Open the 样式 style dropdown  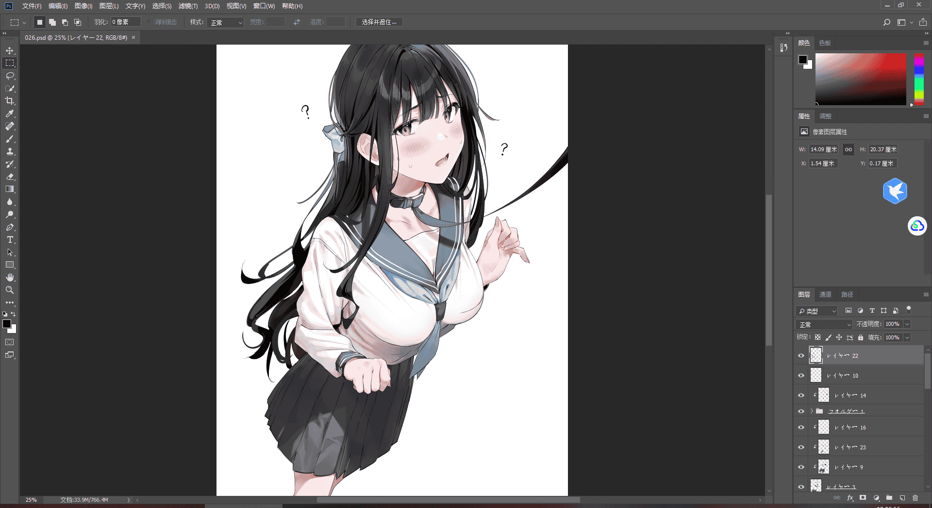coord(225,22)
